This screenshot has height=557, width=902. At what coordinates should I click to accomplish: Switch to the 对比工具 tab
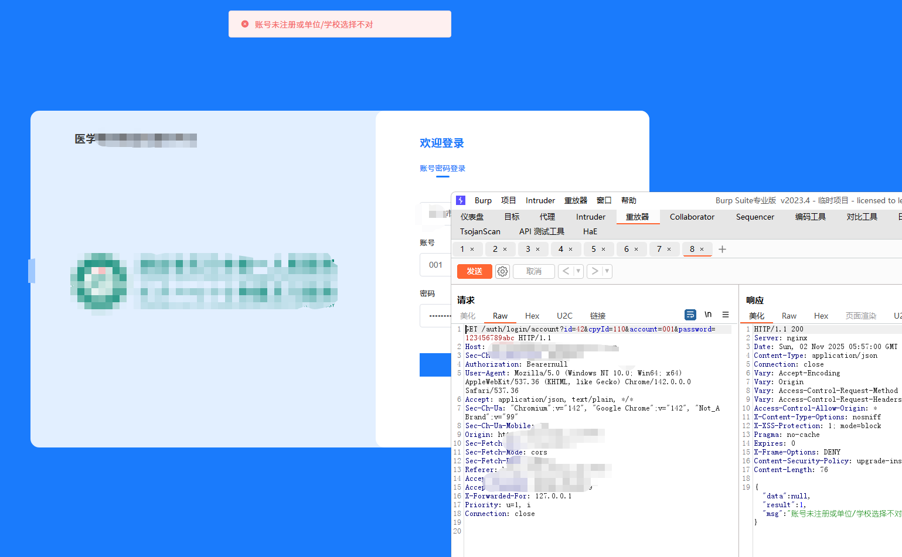tap(862, 217)
